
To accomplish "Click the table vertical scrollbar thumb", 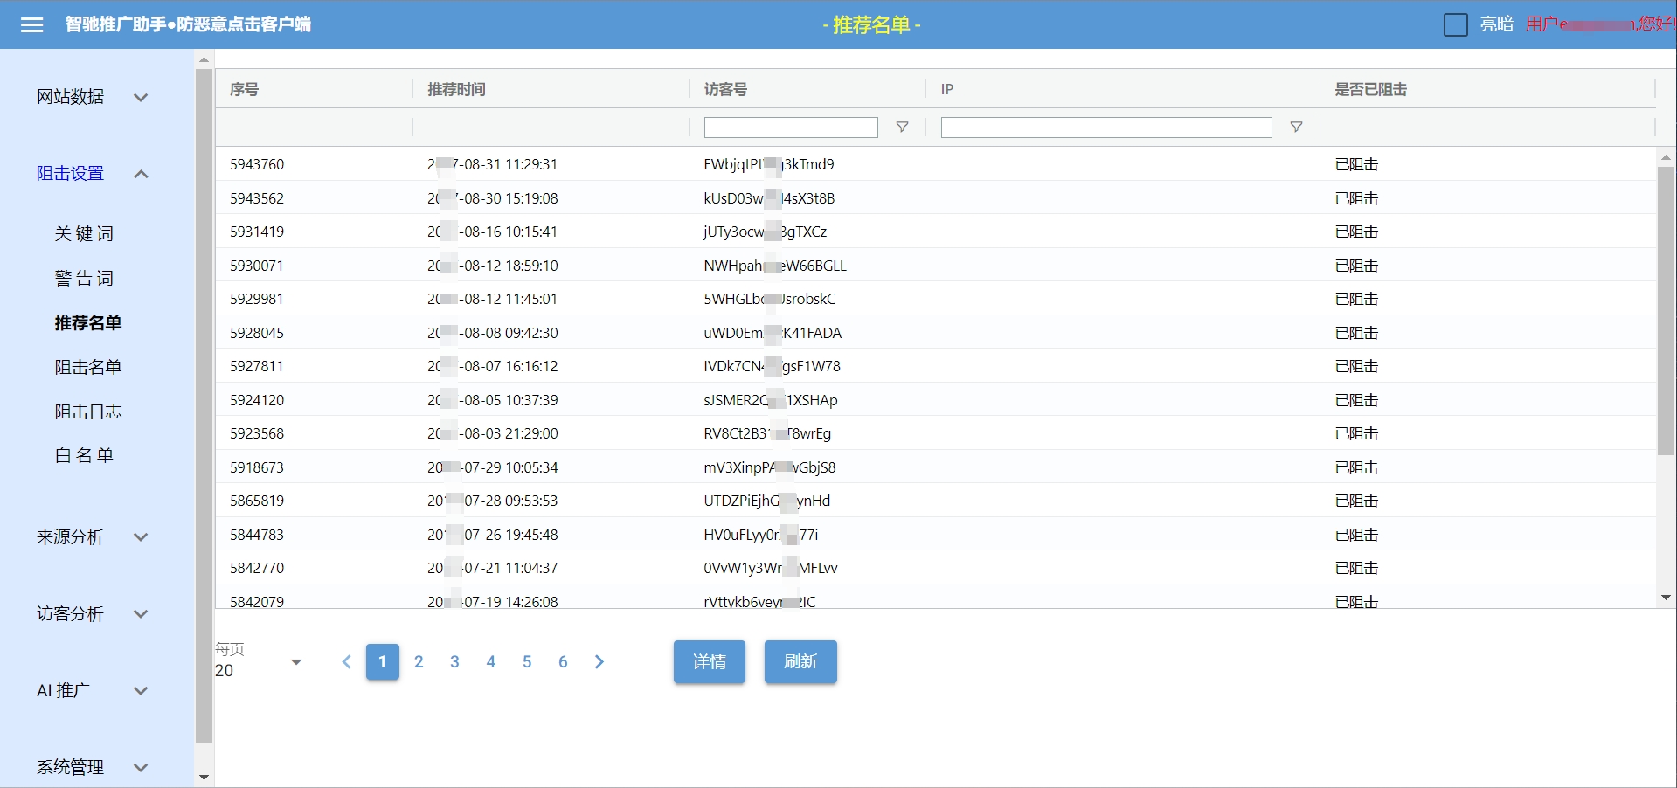I will 1666,310.
